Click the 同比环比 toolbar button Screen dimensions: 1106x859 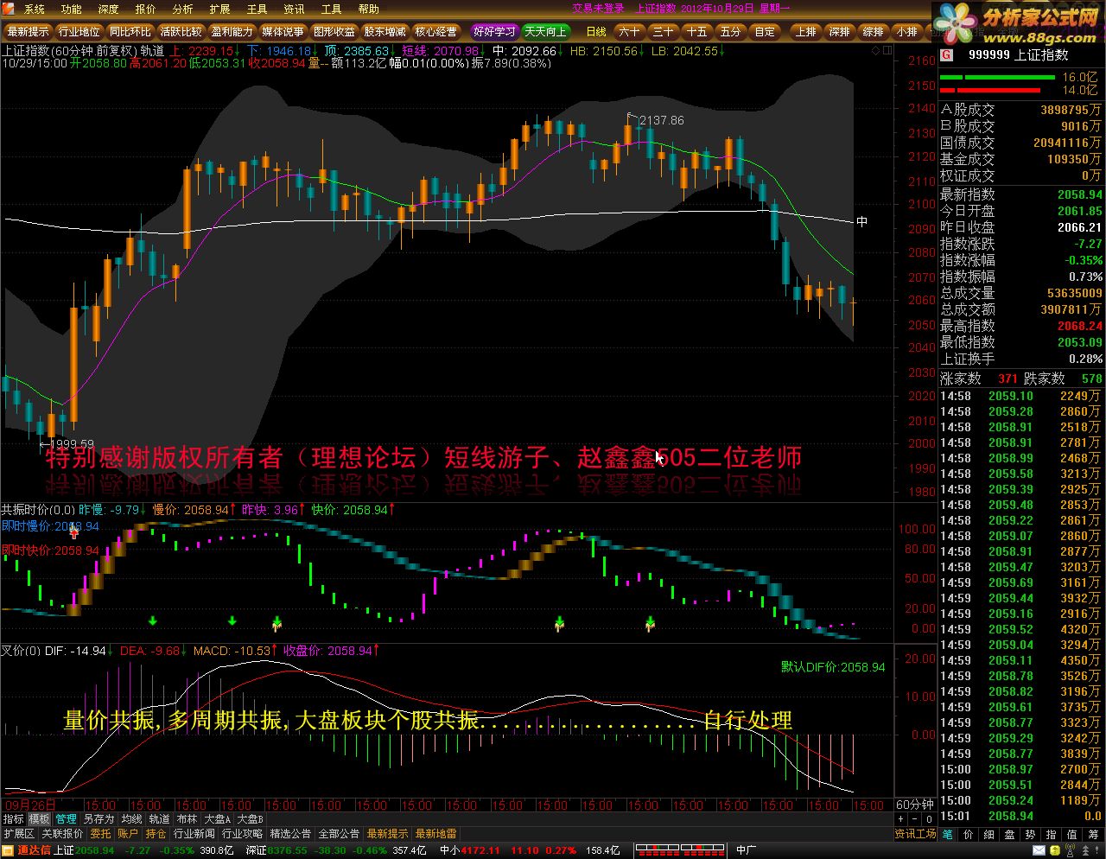point(130,32)
